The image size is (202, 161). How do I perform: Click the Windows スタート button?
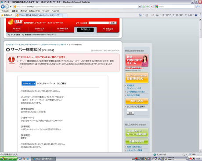coord(8,159)
